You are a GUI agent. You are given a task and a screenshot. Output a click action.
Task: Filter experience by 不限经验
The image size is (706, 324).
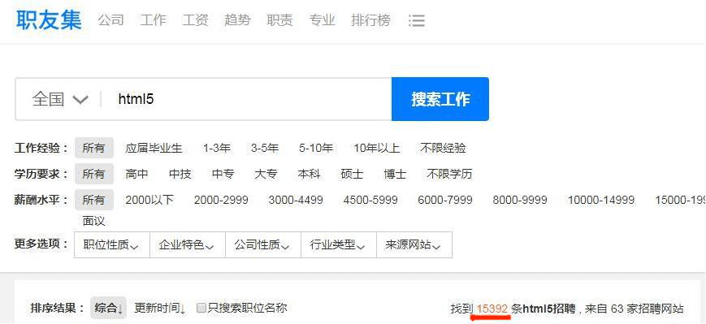coord(443,148)
